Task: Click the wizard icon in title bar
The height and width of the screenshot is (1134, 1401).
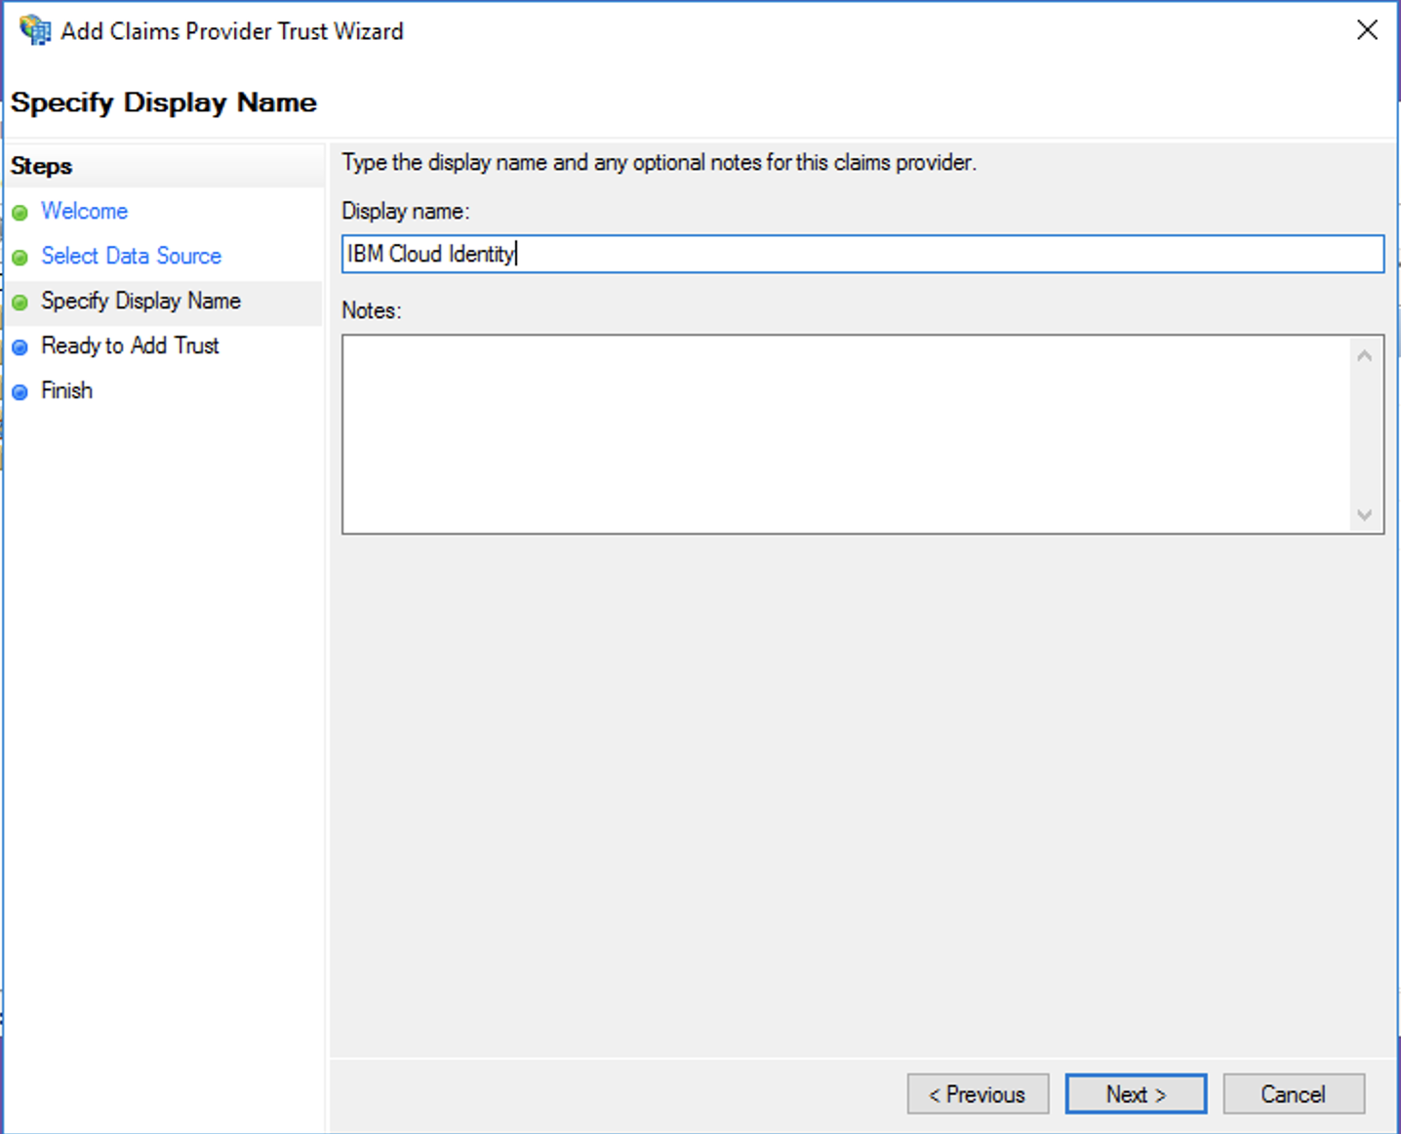Action: (x=35, y=30)
